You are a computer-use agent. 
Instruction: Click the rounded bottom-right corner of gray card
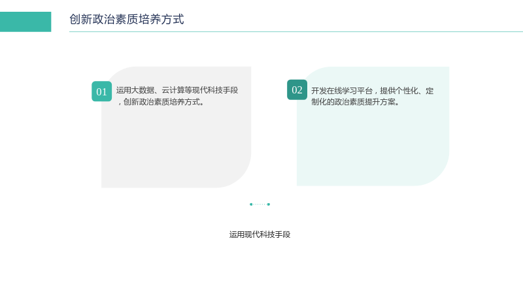[x=239, y=176]
